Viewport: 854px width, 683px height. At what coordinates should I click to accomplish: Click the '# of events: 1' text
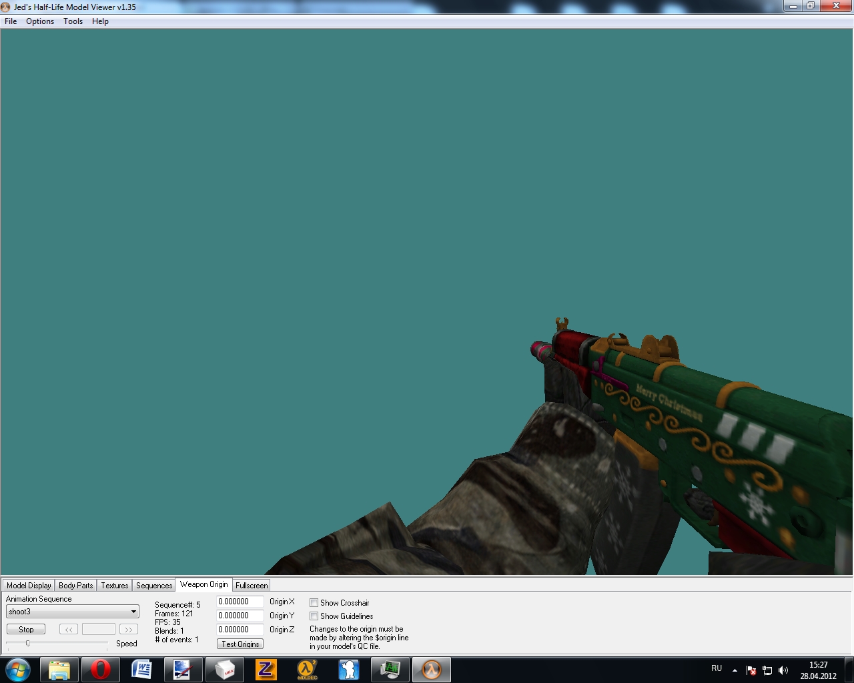(x=177, y=640)
